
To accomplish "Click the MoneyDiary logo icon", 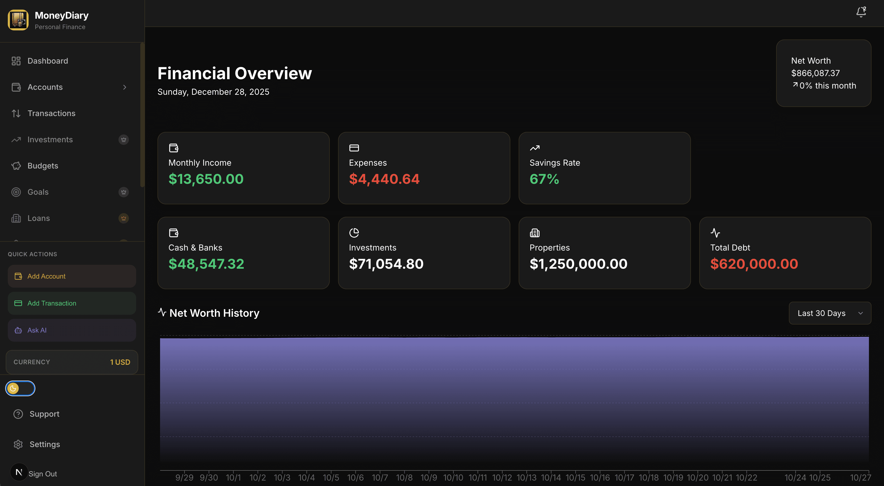I will click(18, 20).
